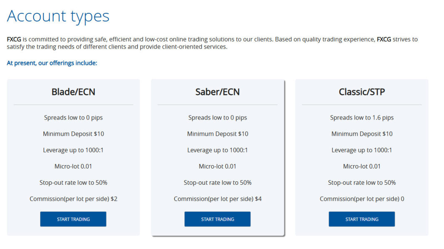Click the zero commission line in Classic/STP
This screenshot has height=249, width=444.
click(362, 199)
